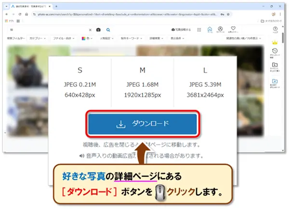Open download history clock icon
Image resolution: width=289 pixels, height=209 pixels.
point(275,53)
